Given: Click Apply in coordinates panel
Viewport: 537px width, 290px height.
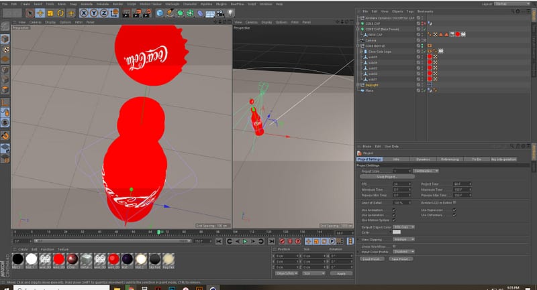Looking at the screenshot, I should point(341,274).
